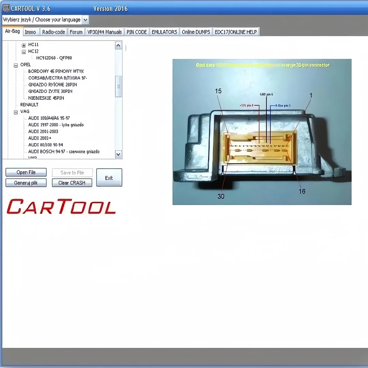This screenshot has width=368, height=368.
Task: Click the HC12 label in tree
Action: [33, 51]
